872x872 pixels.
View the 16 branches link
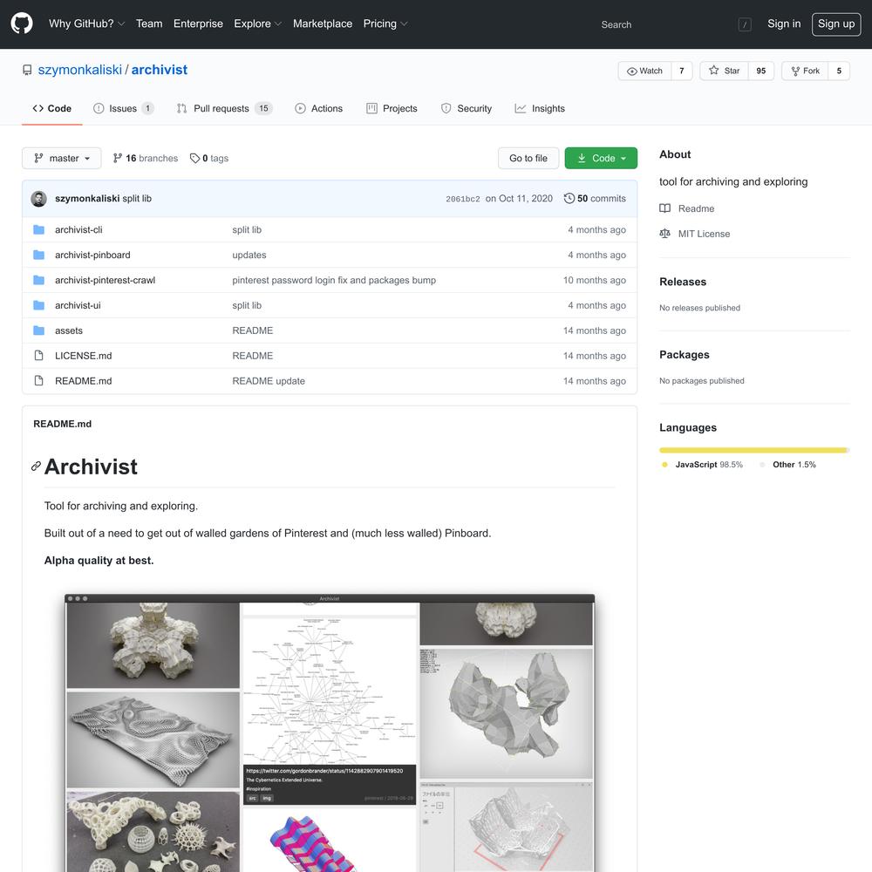pos(145,158)
